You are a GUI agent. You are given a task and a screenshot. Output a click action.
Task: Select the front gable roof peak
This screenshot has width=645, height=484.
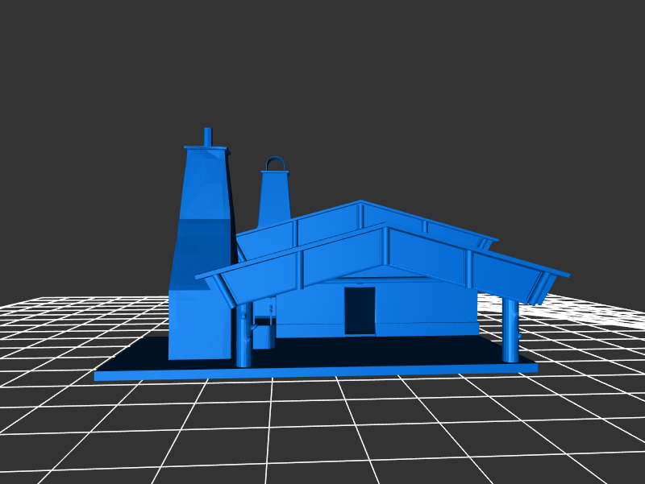coord(386,228)
